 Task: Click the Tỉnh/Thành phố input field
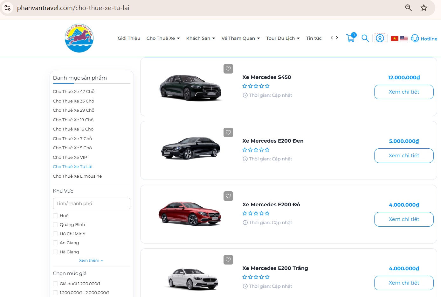92,203
